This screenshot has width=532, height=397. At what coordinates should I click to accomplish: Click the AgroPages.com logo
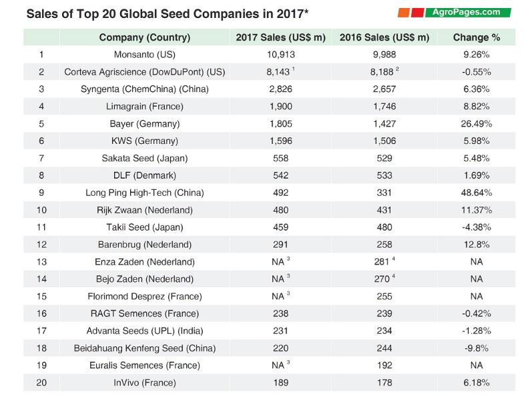point(470,12)
